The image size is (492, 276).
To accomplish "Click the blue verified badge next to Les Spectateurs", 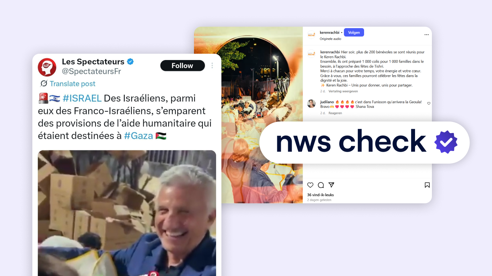I will click(130, 62).
